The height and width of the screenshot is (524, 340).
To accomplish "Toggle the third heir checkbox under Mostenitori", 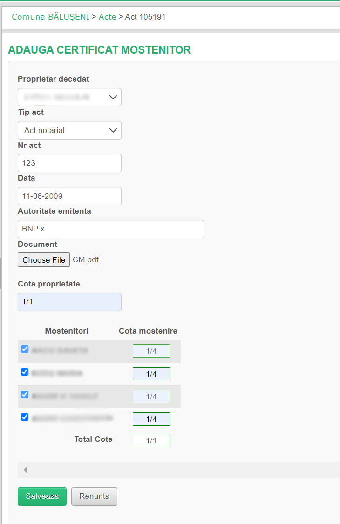I will 25,394.
